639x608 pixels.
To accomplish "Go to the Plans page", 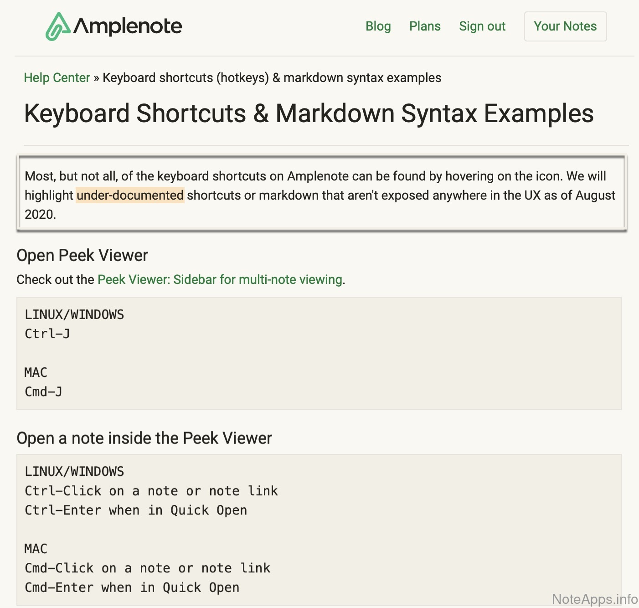I will click(x=425, y=26).
